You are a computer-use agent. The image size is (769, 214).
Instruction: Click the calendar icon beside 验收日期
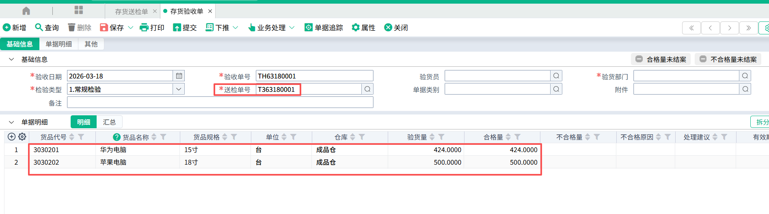pyautogui.click(x=179, y=76)
